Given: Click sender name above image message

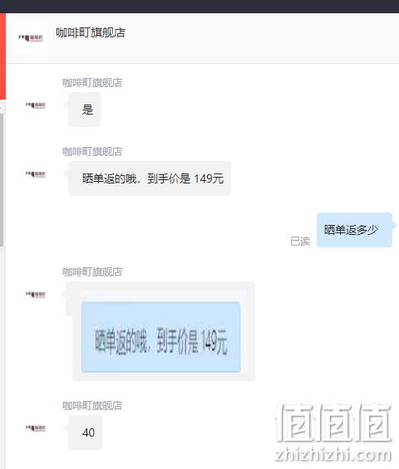Looking at the screenshot, I should (92, 272).
